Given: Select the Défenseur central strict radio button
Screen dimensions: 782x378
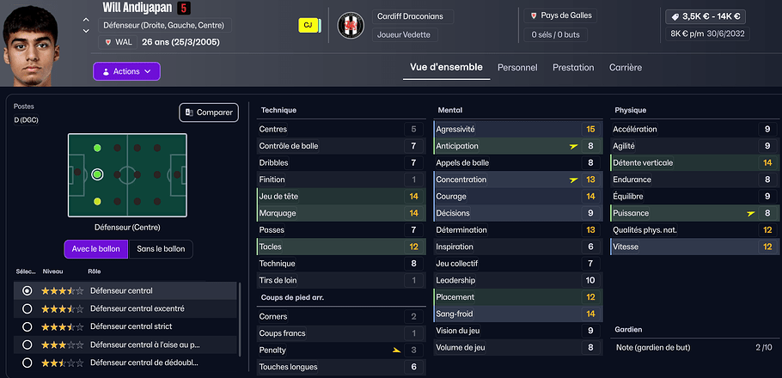Looking at the screenshot, I should [27, 326].
